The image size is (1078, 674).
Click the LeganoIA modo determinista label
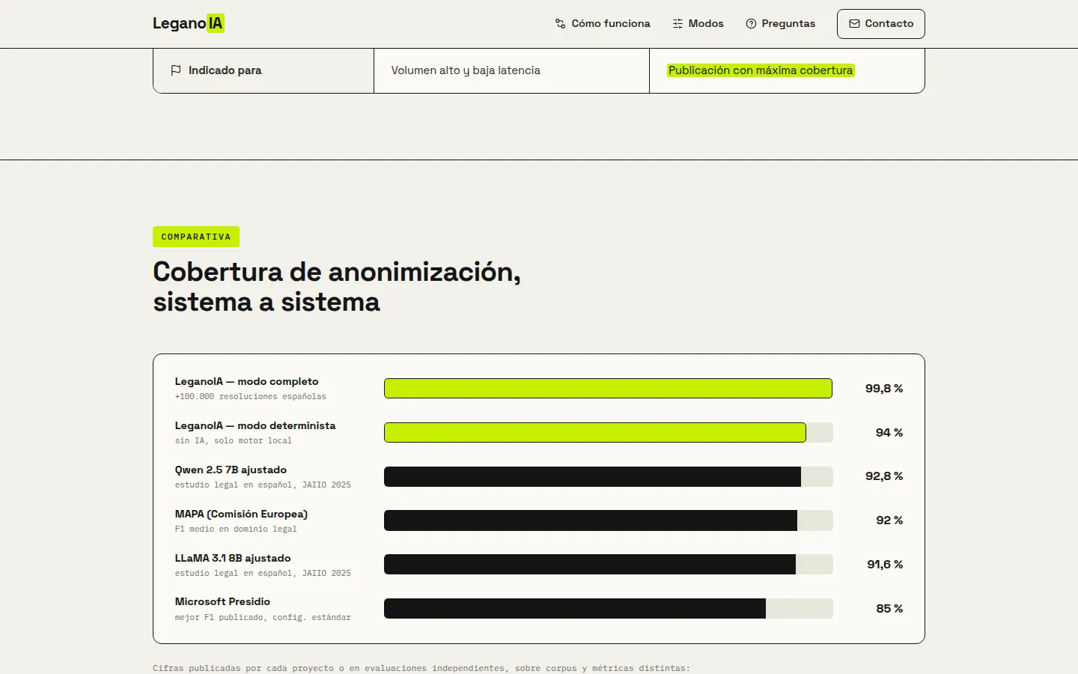[x=255, y=425]
